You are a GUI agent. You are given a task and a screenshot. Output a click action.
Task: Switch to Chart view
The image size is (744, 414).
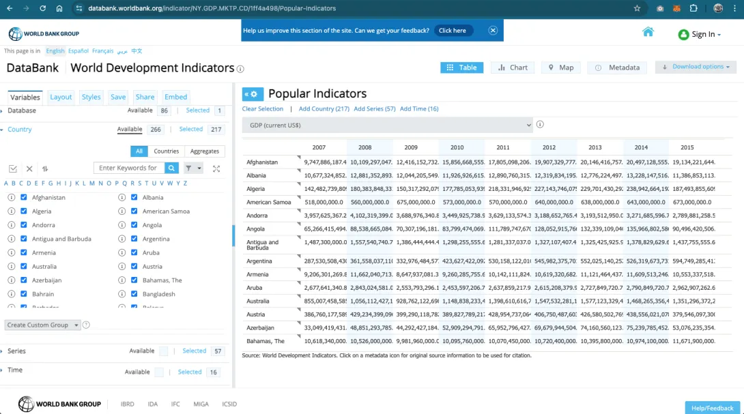(x=512, y=68)
